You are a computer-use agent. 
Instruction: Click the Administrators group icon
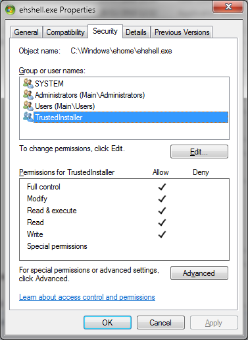point(28,94)
